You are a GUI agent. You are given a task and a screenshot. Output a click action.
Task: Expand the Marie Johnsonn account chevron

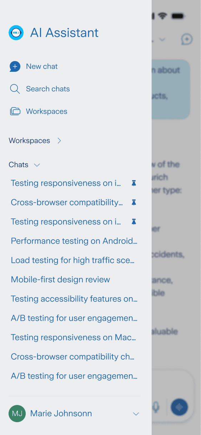point(136,414)
